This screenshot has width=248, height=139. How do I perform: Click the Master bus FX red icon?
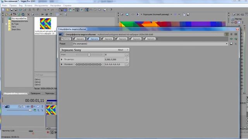[x=236, y=22]
